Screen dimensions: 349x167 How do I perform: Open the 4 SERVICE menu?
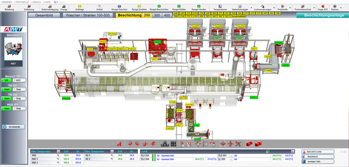click(36, 2)
